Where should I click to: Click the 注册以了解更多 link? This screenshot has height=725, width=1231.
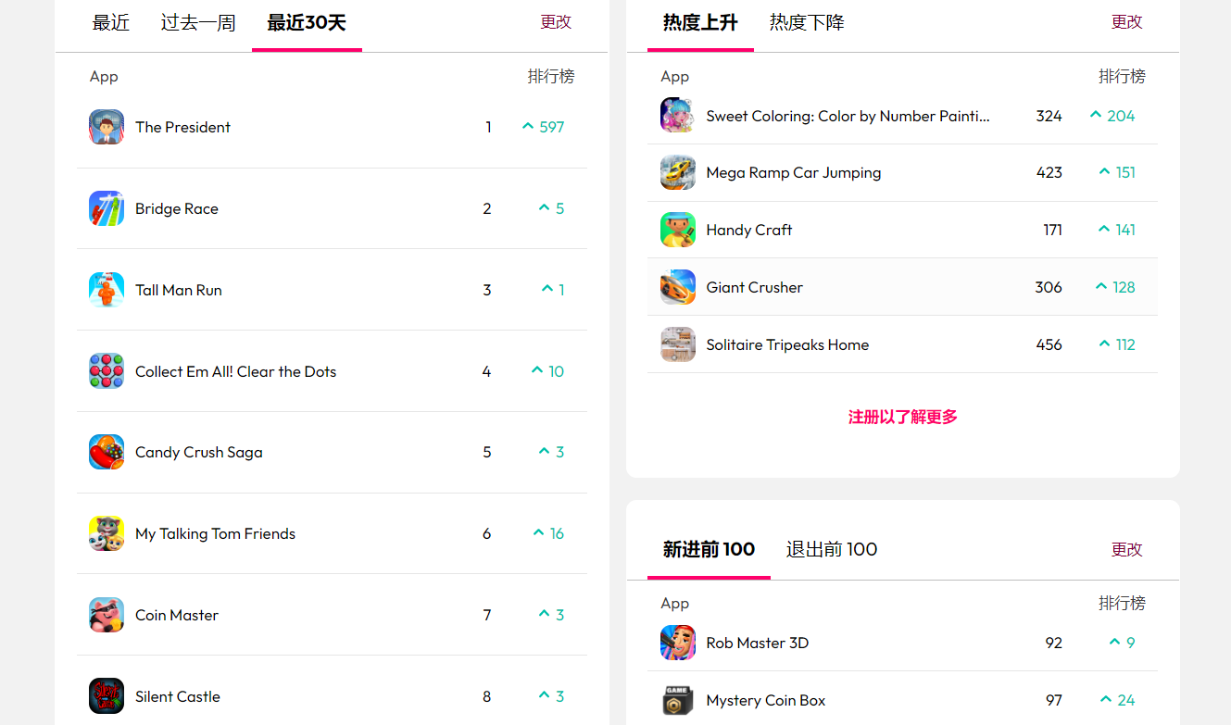pyautogui.click(x=903, y=417)
